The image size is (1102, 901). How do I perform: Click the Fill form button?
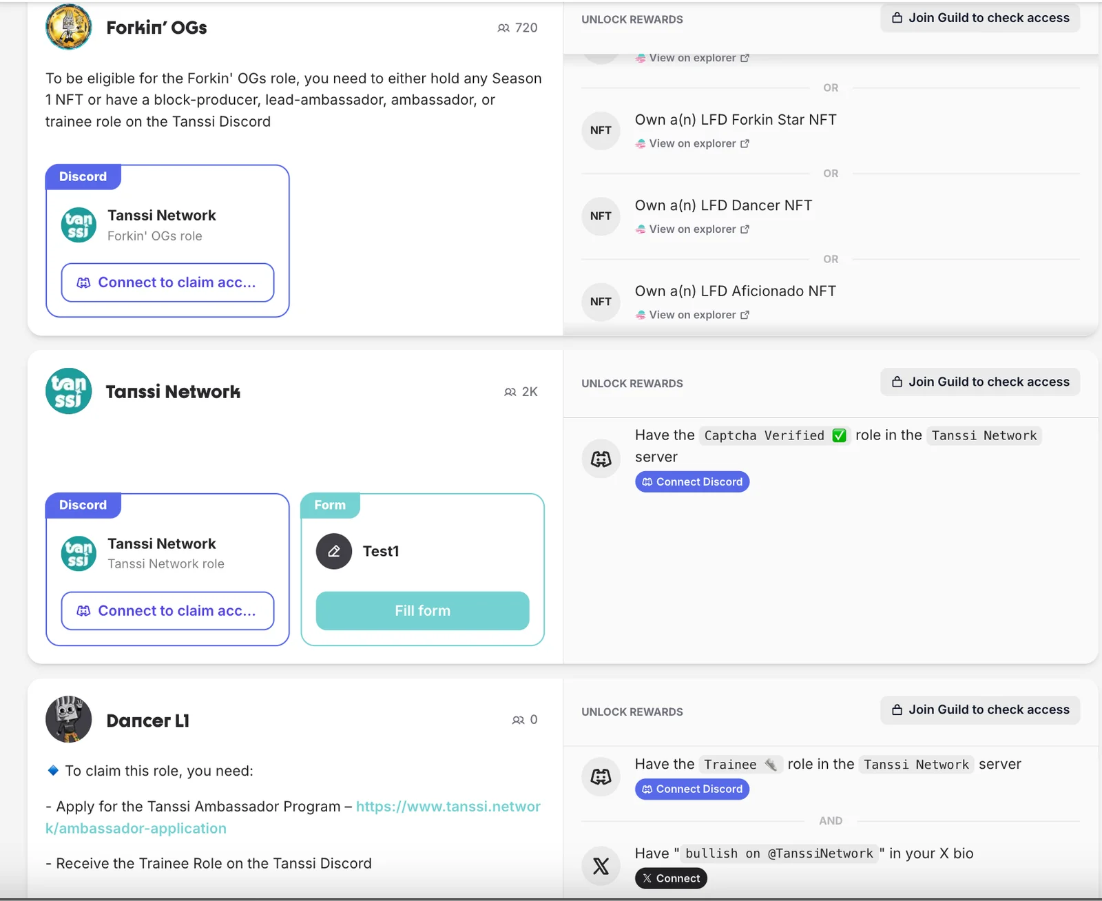pyautogui.click(x=422, y=611)
